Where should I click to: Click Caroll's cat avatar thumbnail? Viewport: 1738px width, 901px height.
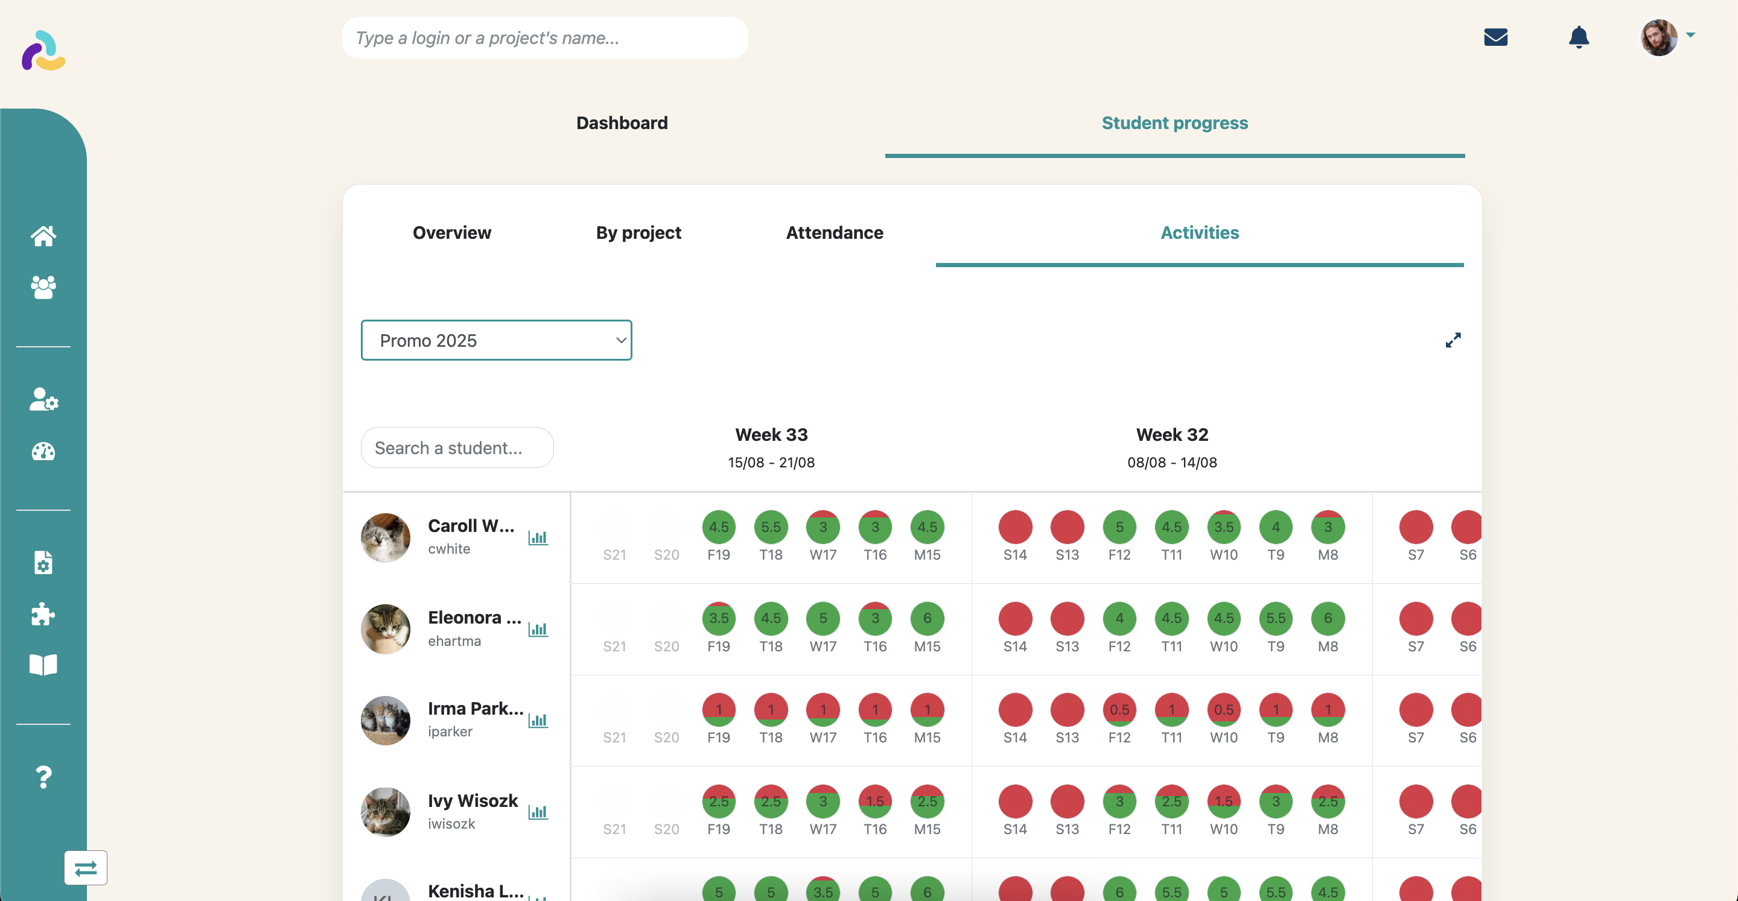coord(385,537)
